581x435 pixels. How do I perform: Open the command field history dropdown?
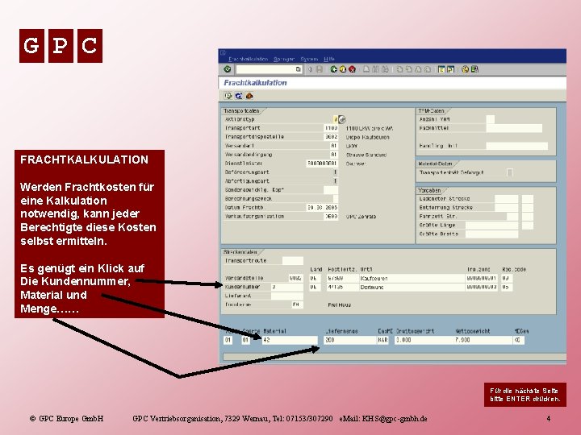click(x=299, y=69)
